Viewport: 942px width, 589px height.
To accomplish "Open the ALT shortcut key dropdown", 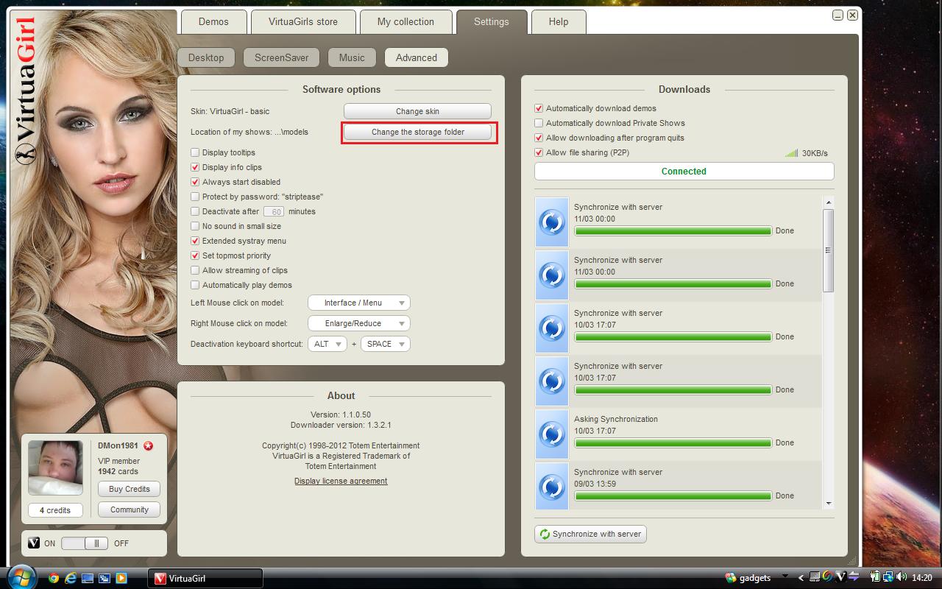I will pyautogui.click(x=327, y=344).
